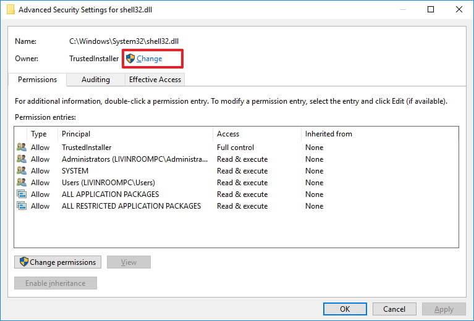Click the folder icon in the title bar
The image size is (474, 321).
point(11,9)
